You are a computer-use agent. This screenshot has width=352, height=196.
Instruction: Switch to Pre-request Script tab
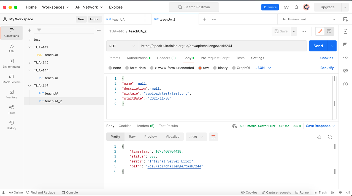coord(215,58)
